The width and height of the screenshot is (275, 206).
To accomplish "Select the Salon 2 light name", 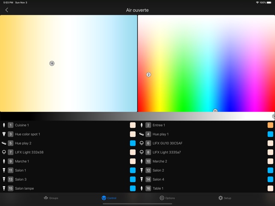I will [x=158, y=170].
